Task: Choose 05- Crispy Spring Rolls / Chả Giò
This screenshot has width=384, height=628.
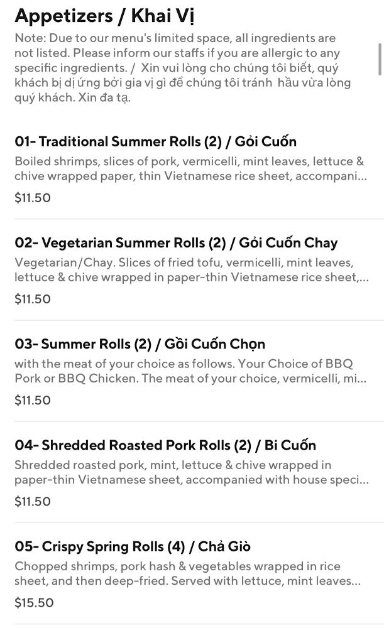Action: click(x=133, y=546)
